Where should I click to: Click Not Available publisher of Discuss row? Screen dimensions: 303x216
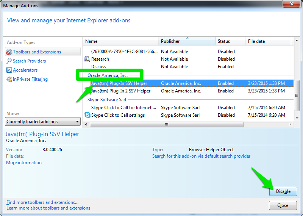(174, 67)
